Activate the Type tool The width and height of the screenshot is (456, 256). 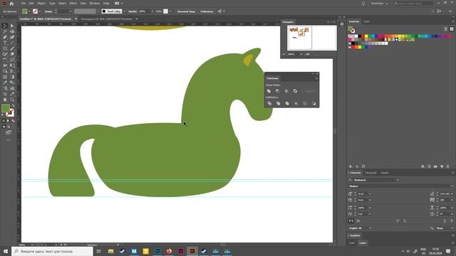5,43
